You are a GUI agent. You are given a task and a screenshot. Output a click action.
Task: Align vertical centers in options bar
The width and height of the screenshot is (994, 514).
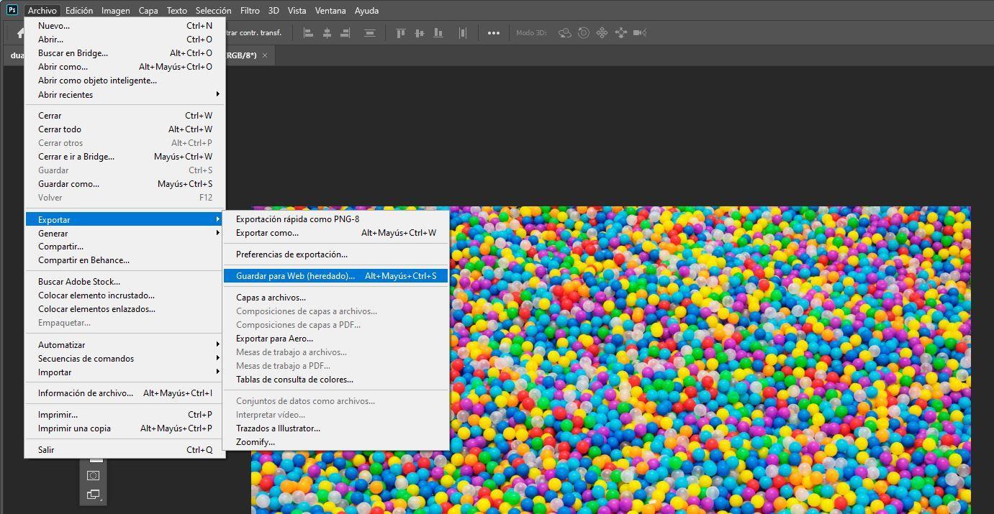[419, 33]
